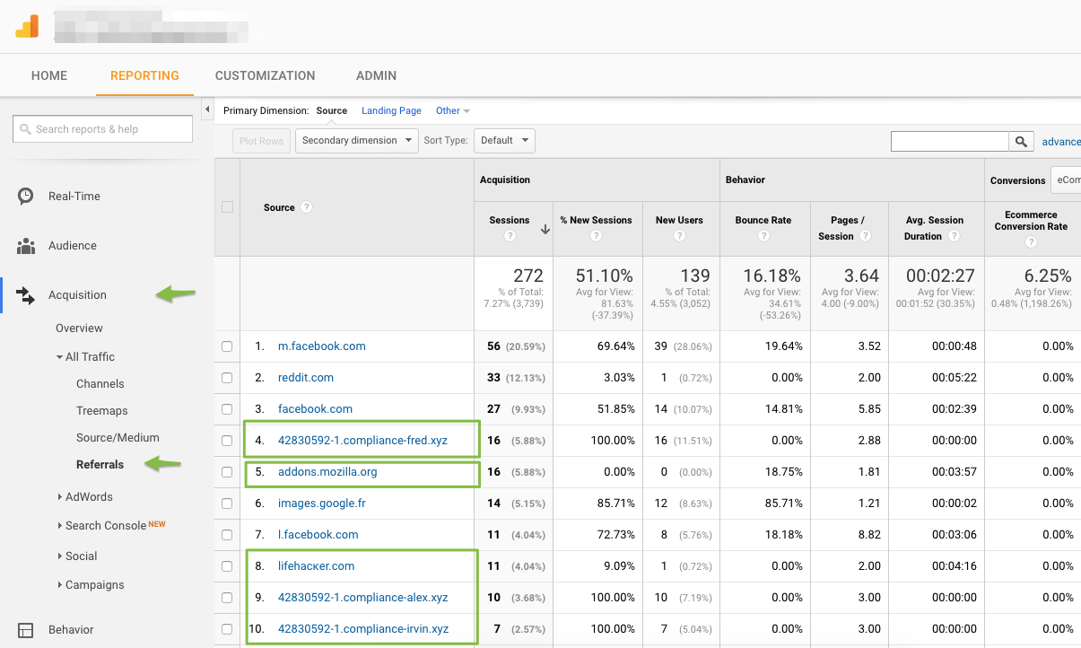Open the lifehacker.com source link
The width and height of the screenshot is (1081, 648).
click(x=316, y=566)
